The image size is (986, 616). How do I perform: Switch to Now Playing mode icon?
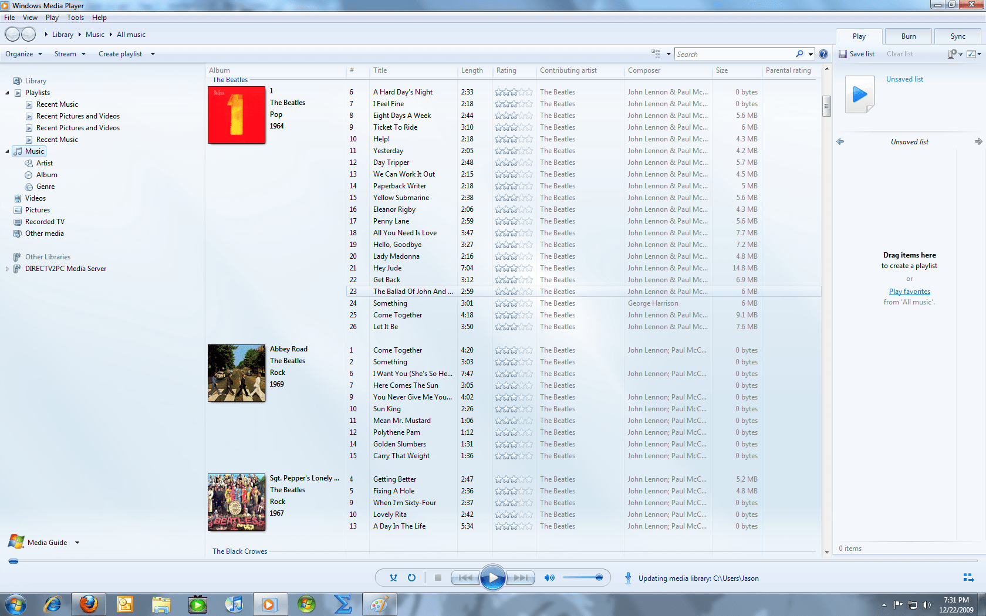coord(968,578)
